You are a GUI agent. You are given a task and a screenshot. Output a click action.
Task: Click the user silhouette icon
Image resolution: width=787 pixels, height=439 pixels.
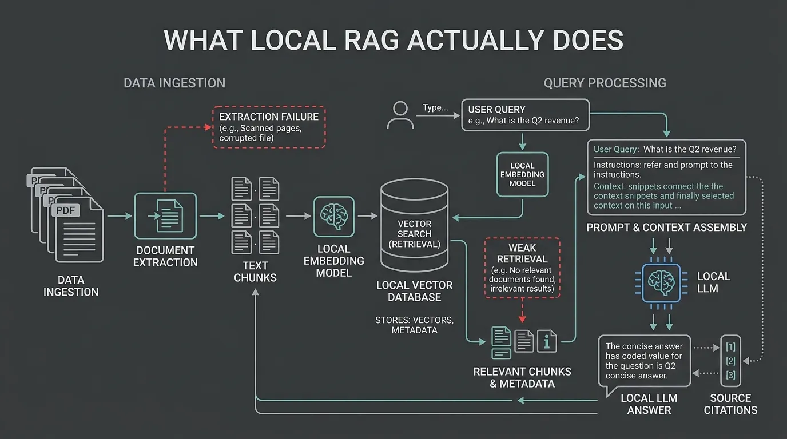click(400, 115)
